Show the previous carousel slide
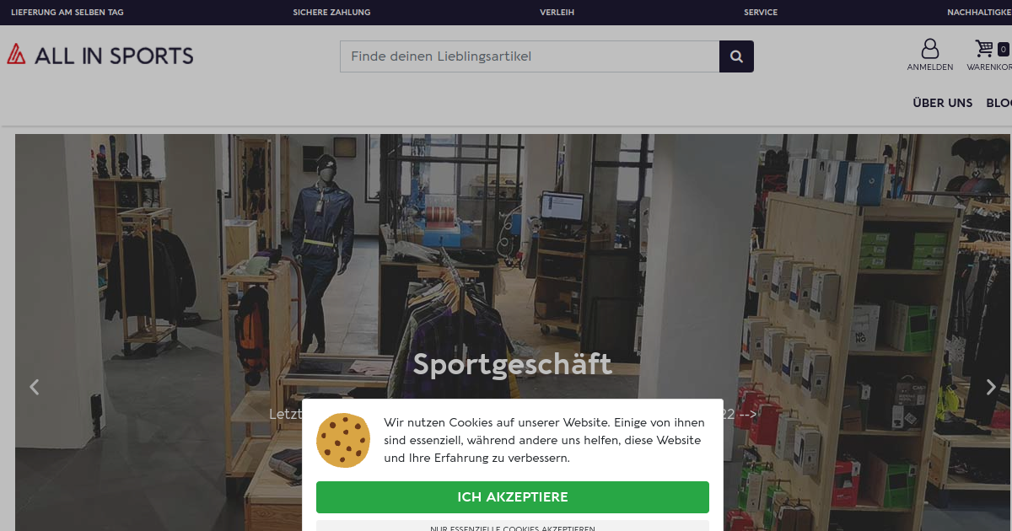 coord(35,387)
